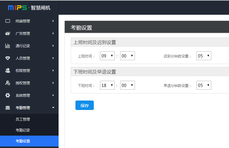Click the 下班时间： label
This screenshot has height=148, width=229.
point(86,85)
